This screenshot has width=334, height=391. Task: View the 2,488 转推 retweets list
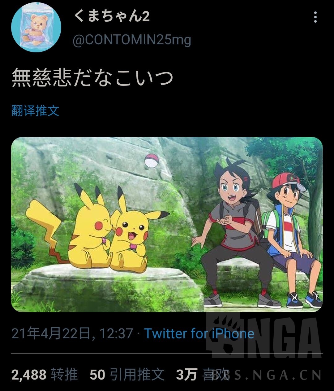coord(45,374)
